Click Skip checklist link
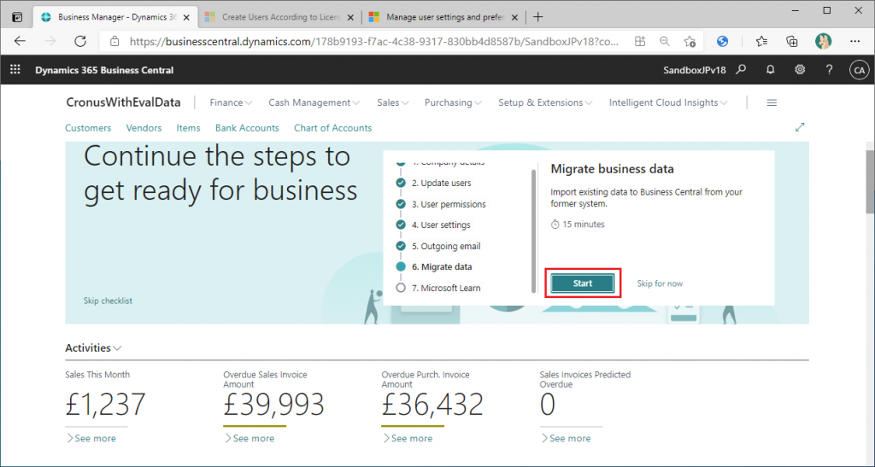The height and width of the screenshot is (467, 875). click(x=109, y=301)
